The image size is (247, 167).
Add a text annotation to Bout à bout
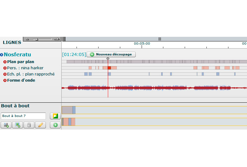(x=6, y=125)
